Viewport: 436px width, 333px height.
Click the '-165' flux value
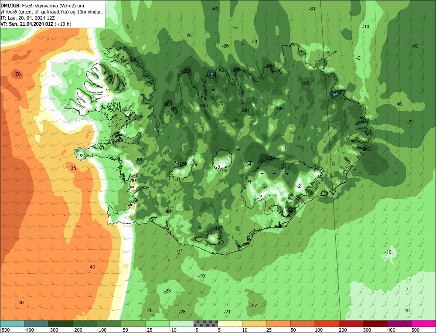pos(305,83)
